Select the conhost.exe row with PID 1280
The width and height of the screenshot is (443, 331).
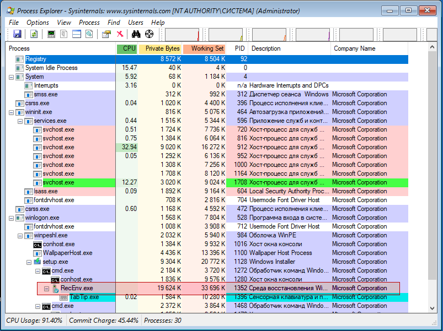coord(207,279)
